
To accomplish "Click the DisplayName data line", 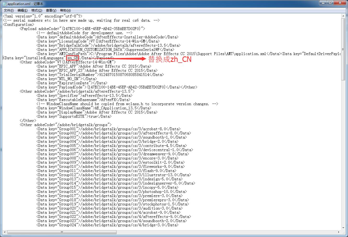I will (x=97, y=112).
